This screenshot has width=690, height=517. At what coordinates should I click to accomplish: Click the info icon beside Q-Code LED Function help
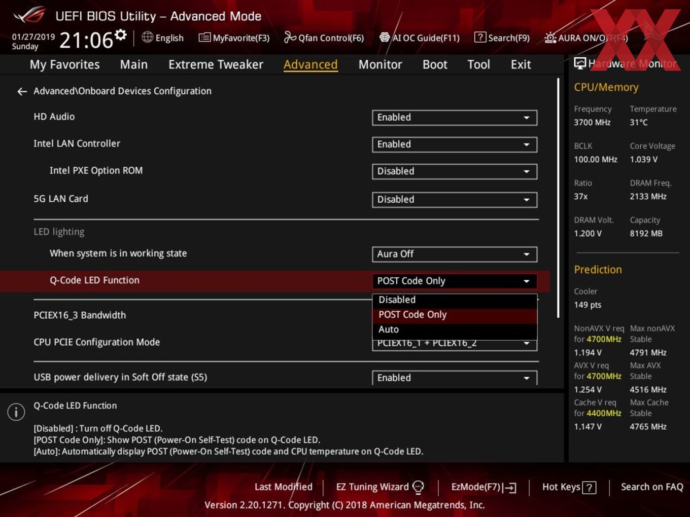16,412
